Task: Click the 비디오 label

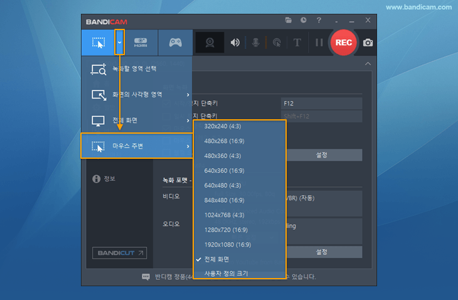Action: pyautogui.click(x=171, y=196)
